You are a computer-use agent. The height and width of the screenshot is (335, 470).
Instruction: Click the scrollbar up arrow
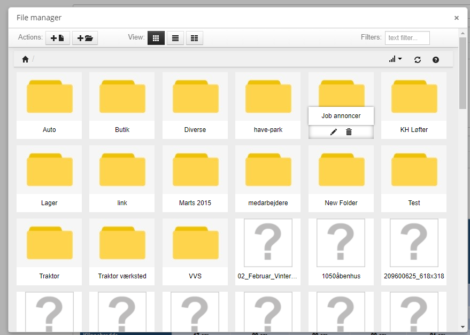pos(463,33)
